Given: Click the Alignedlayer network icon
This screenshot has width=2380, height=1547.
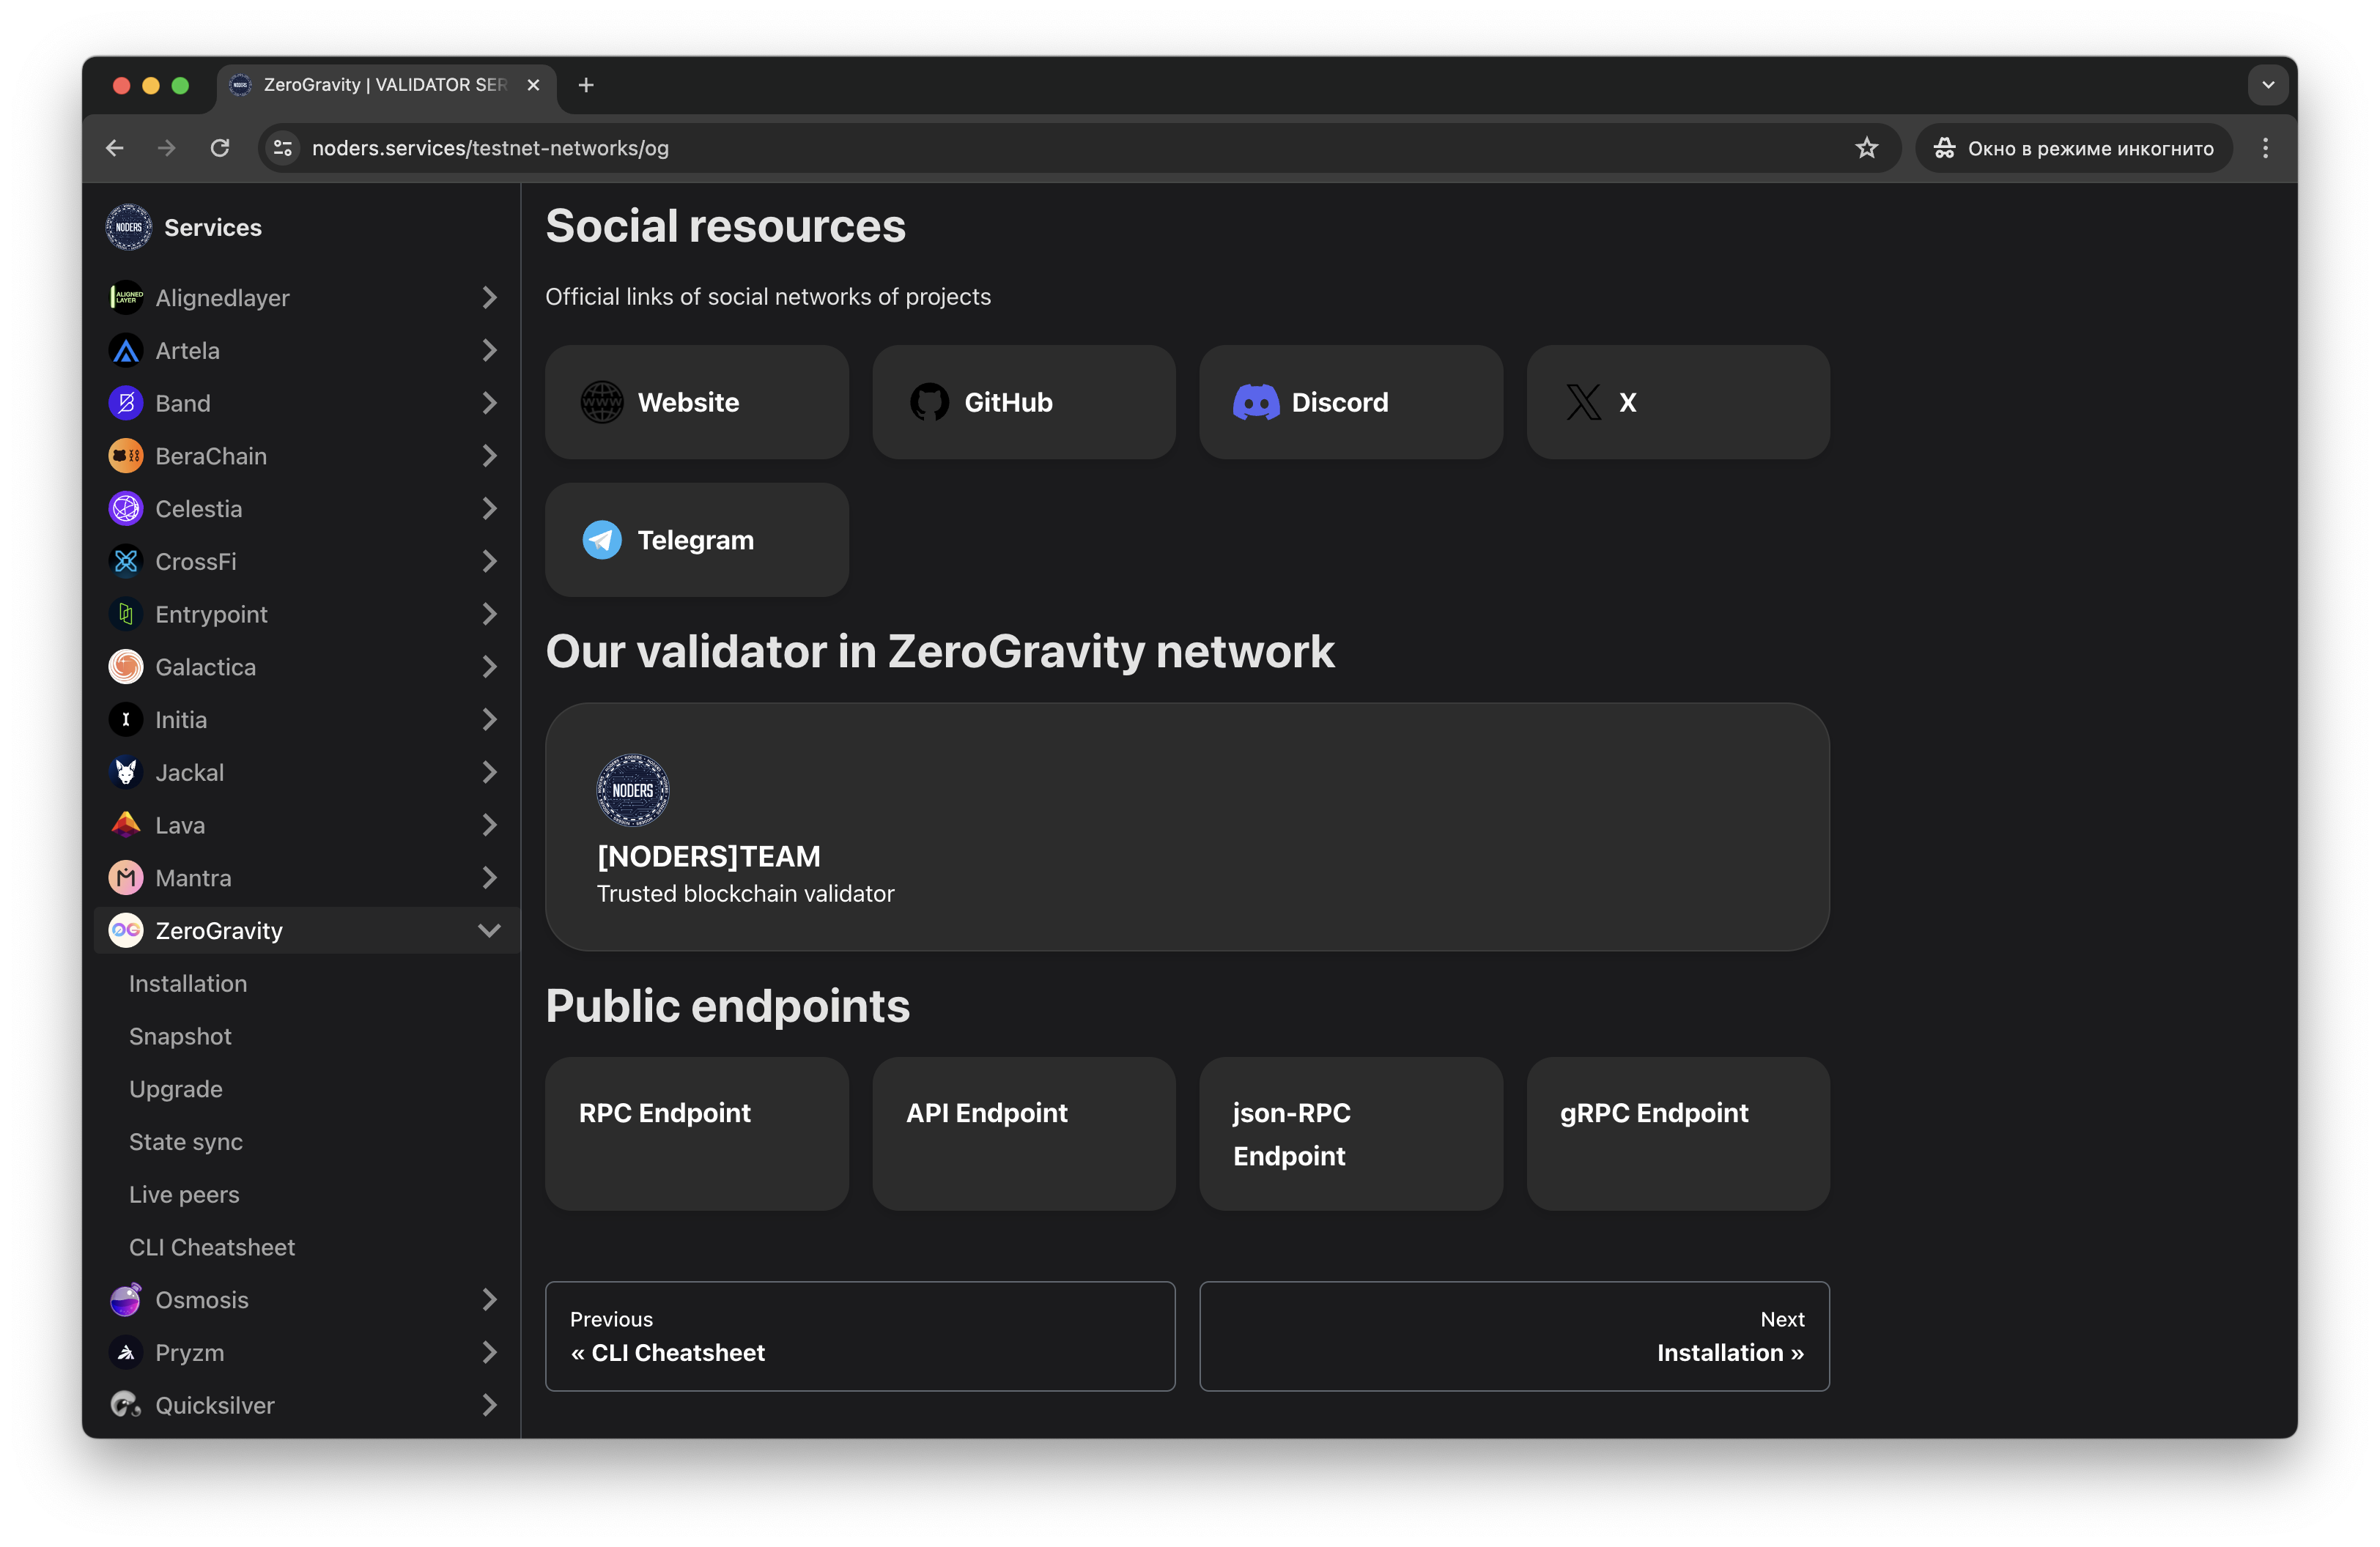Looking at the screenshot, I should (126, 298).
